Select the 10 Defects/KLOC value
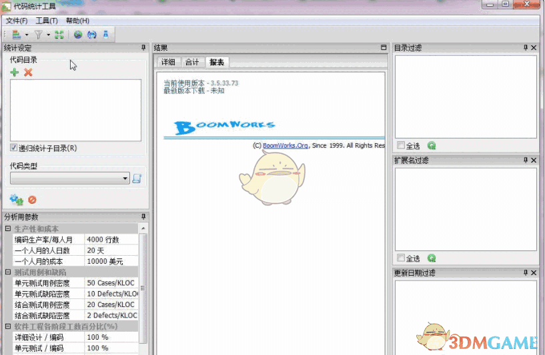Screen dimensions: 545x355 coord(111,294)
